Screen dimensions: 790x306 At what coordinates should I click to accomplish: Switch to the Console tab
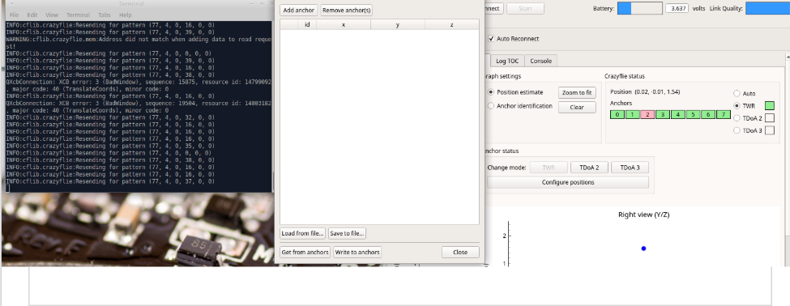pyautogui.click(x=540, y=61)
